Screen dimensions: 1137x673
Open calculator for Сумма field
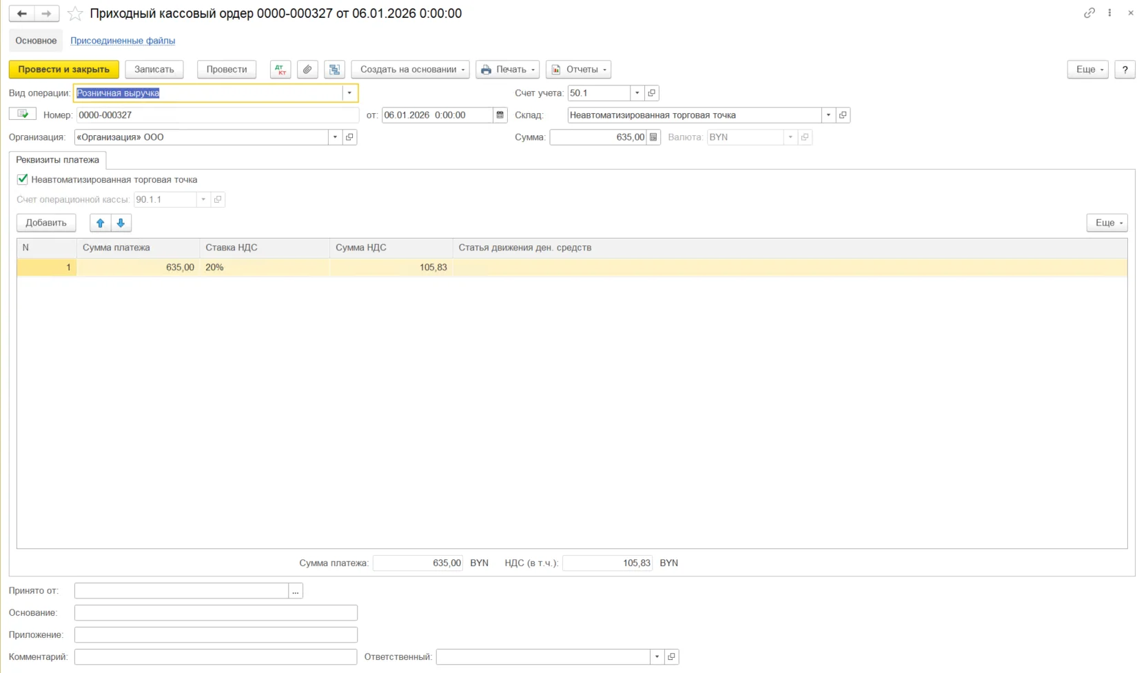tap(653, 137)
